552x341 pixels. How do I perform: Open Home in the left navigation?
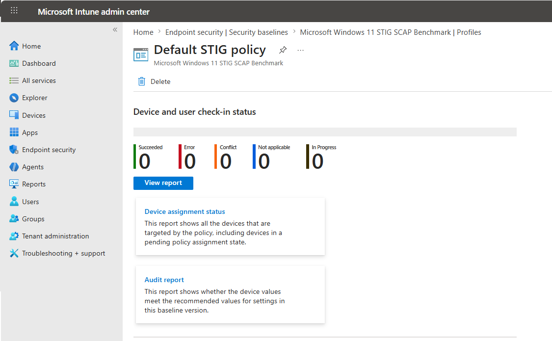pos(31,46)
